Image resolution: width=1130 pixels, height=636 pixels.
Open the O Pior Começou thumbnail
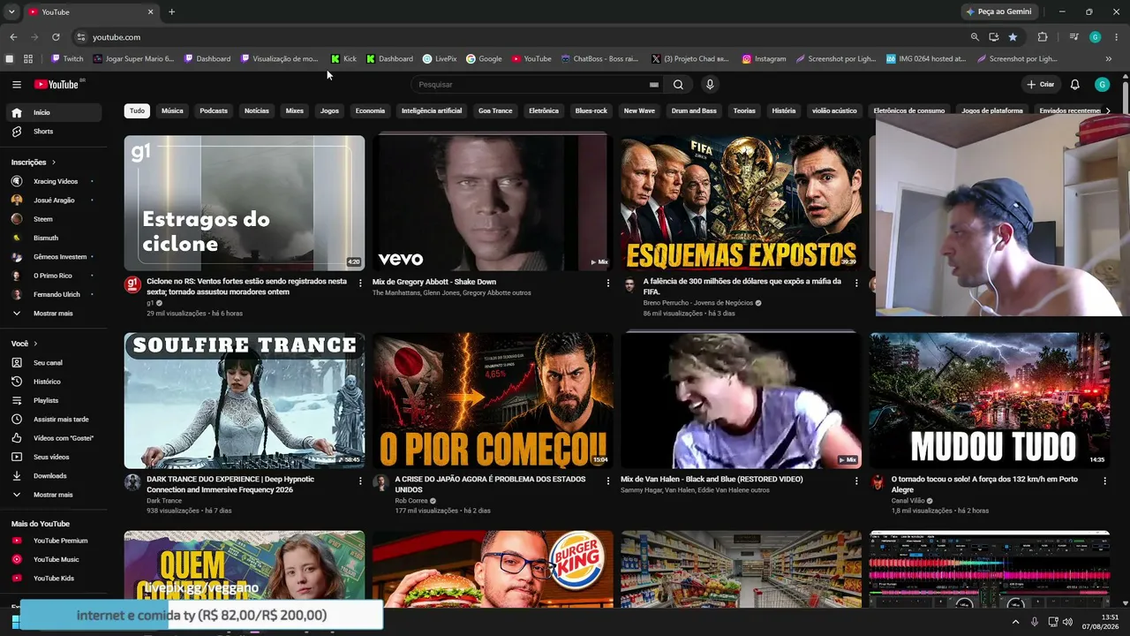493,401
